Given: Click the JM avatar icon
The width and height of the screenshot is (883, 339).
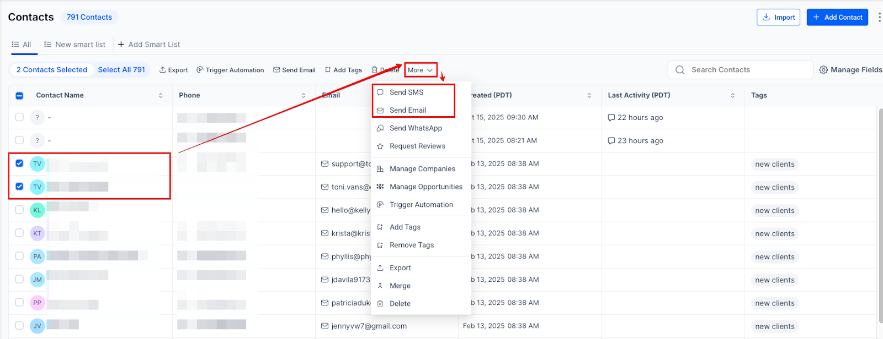Looking at the screenshot, I should click(x=37, y=280).
